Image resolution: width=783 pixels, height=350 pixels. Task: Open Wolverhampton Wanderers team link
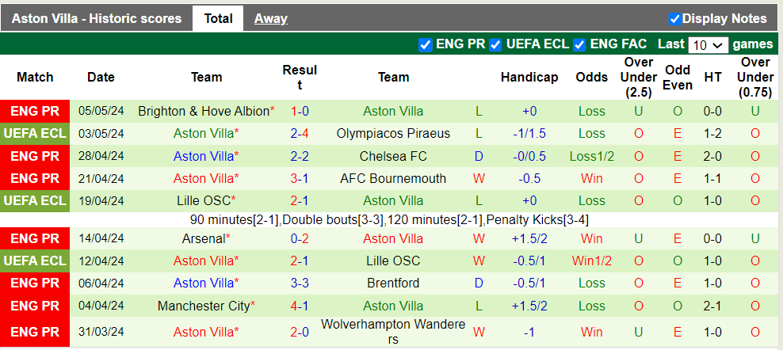393,331
